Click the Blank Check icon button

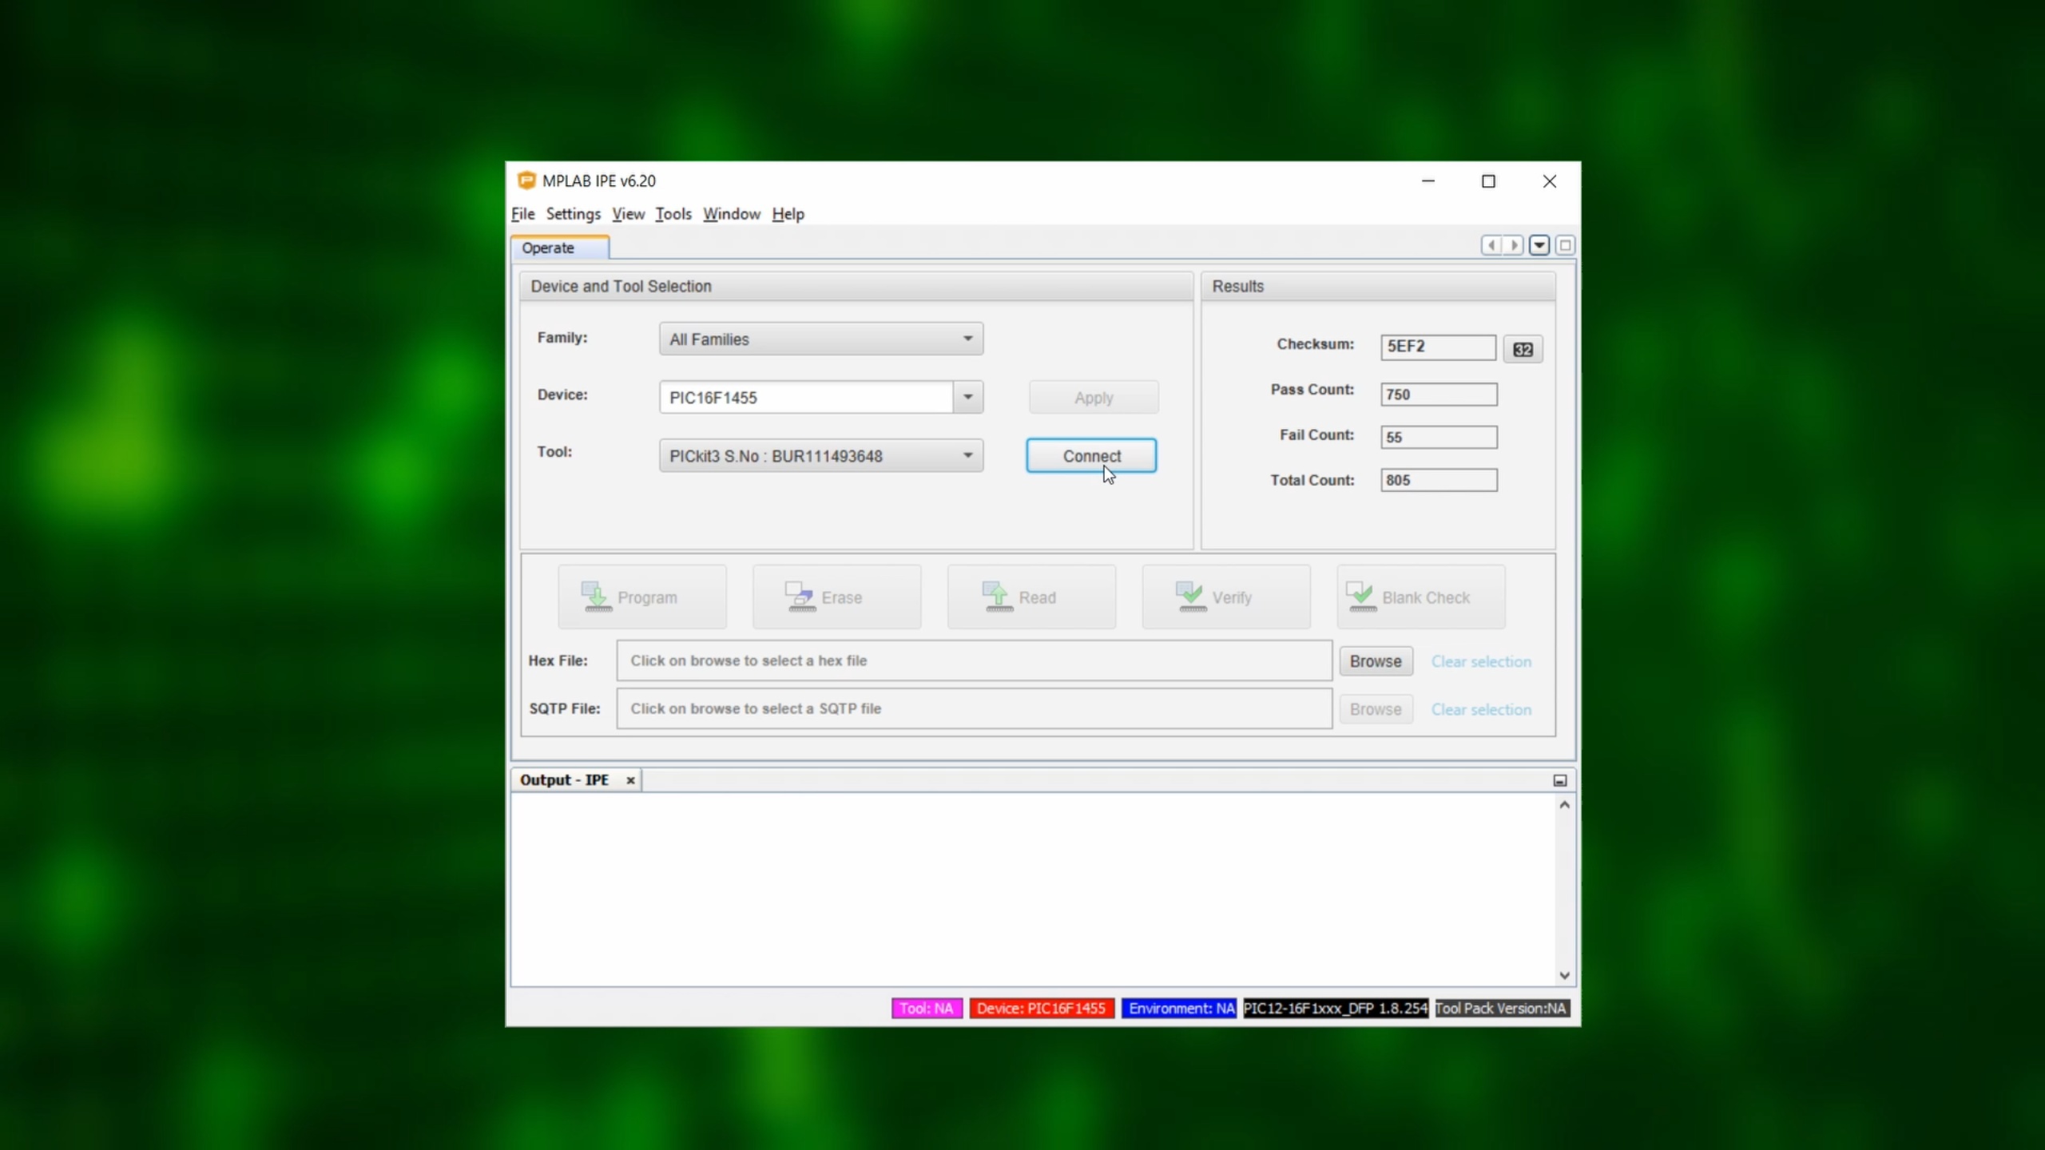[x=1420, y=597]
